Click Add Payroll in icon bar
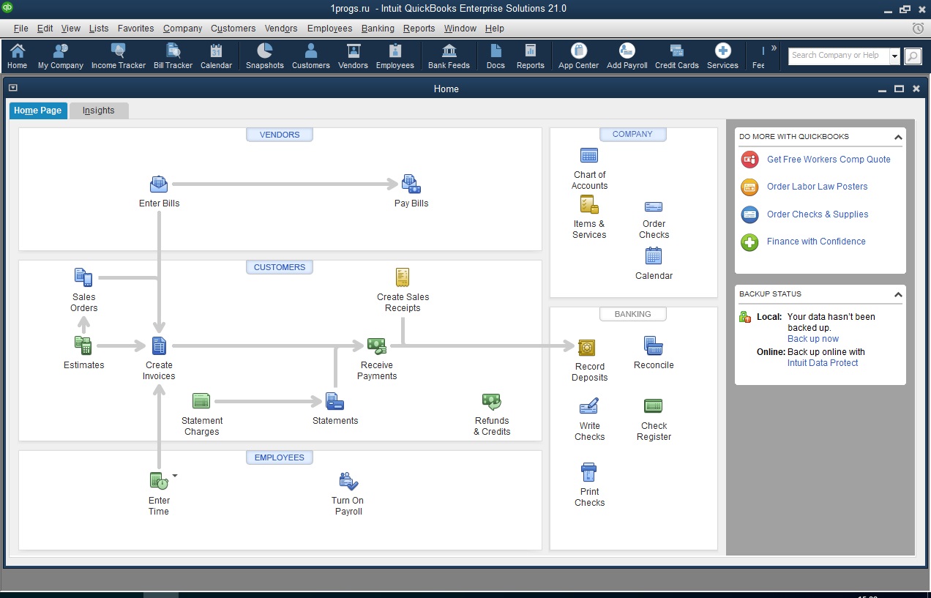 pyautogui.click(x=627, y=56)
